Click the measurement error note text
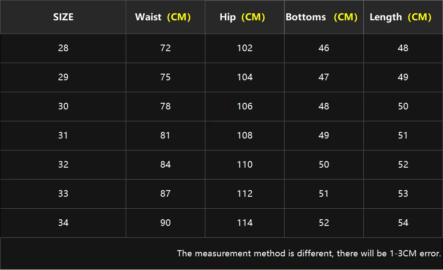The width and height of the screenshot is (443, 270). coord(309,253)
